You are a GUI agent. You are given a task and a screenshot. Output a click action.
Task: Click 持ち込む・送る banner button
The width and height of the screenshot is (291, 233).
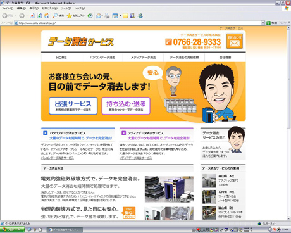(x=126, y=106)
